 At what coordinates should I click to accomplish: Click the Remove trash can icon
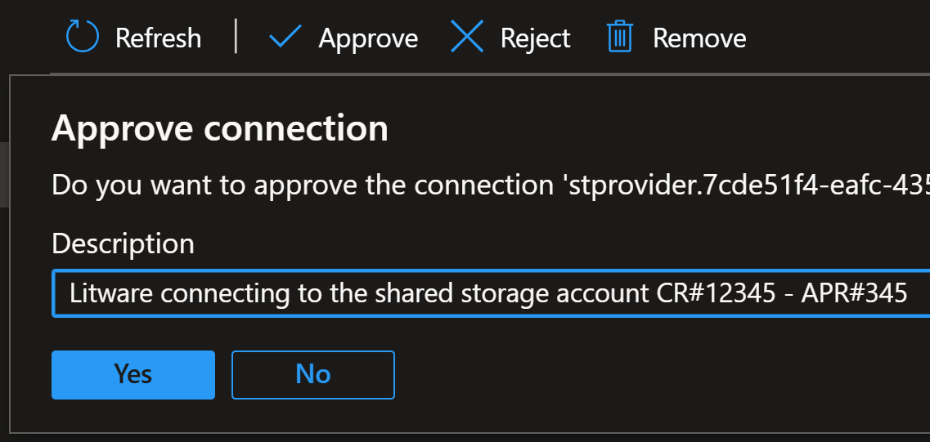(x=620, y=37)
